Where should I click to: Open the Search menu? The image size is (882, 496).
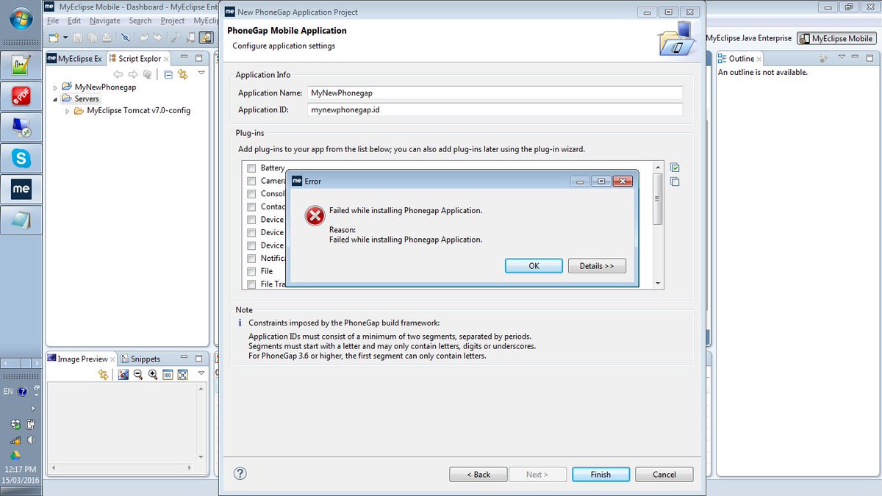pos(140,21)
